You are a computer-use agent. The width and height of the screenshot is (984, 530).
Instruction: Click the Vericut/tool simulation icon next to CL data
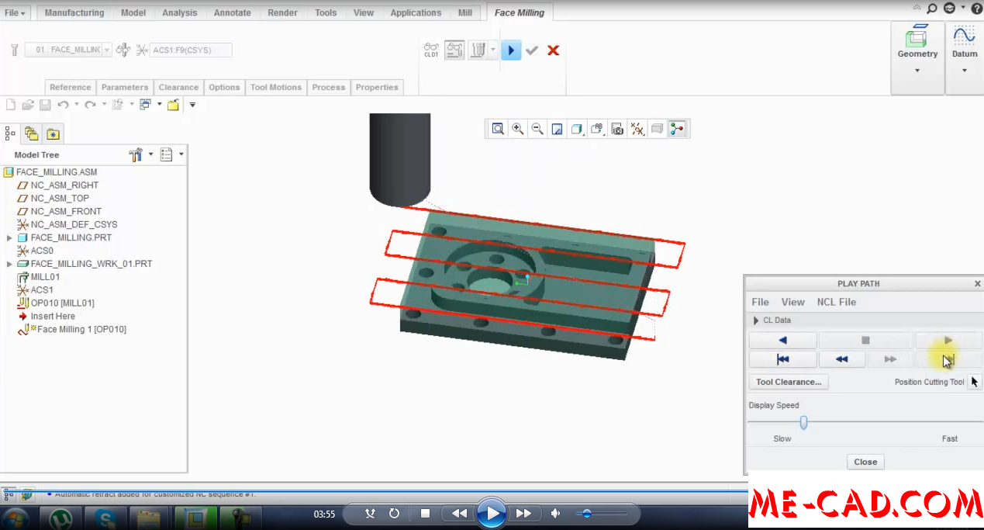pyautogui.click(x=454, y=50)
